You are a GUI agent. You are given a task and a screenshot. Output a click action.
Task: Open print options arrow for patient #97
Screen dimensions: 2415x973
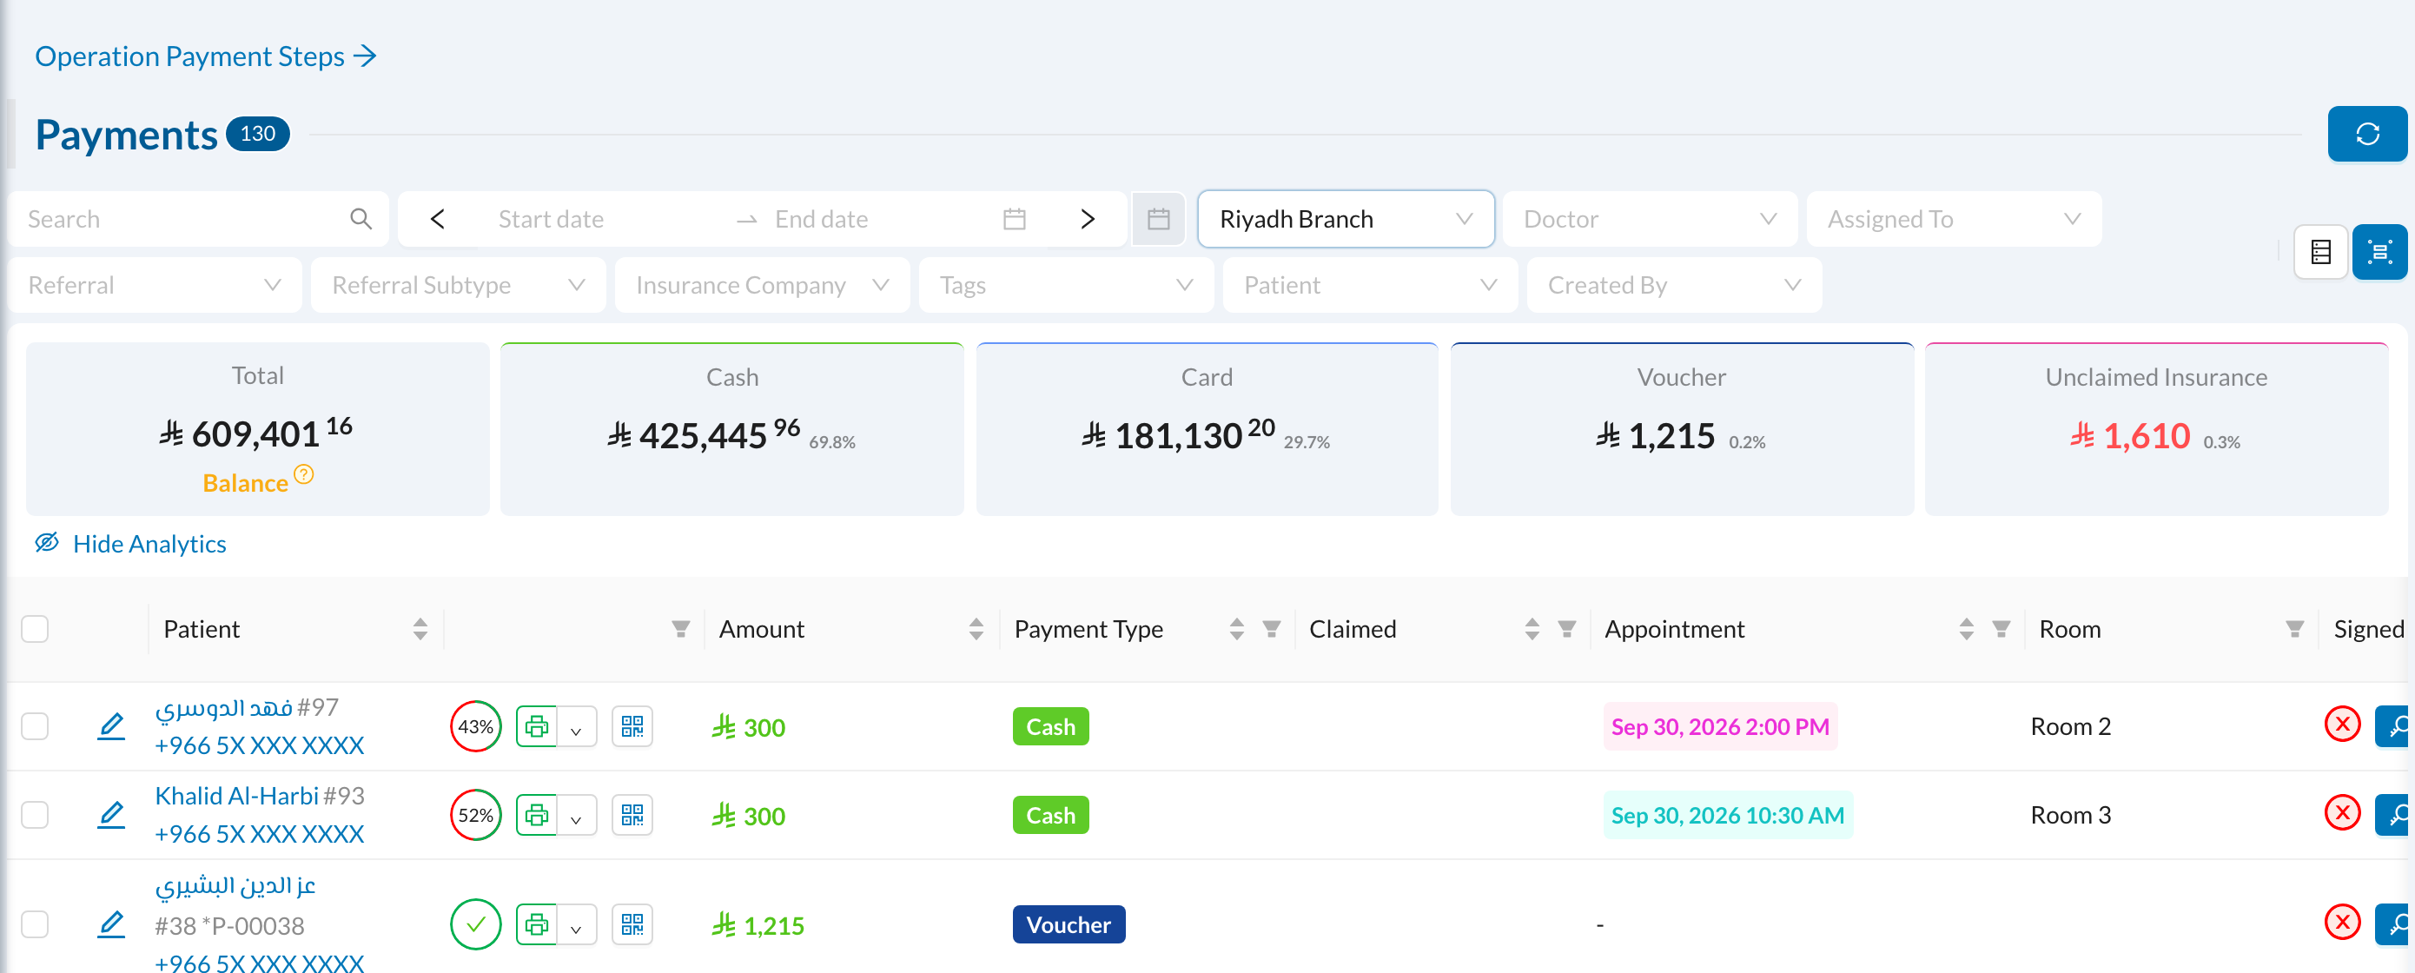[577, 728]
